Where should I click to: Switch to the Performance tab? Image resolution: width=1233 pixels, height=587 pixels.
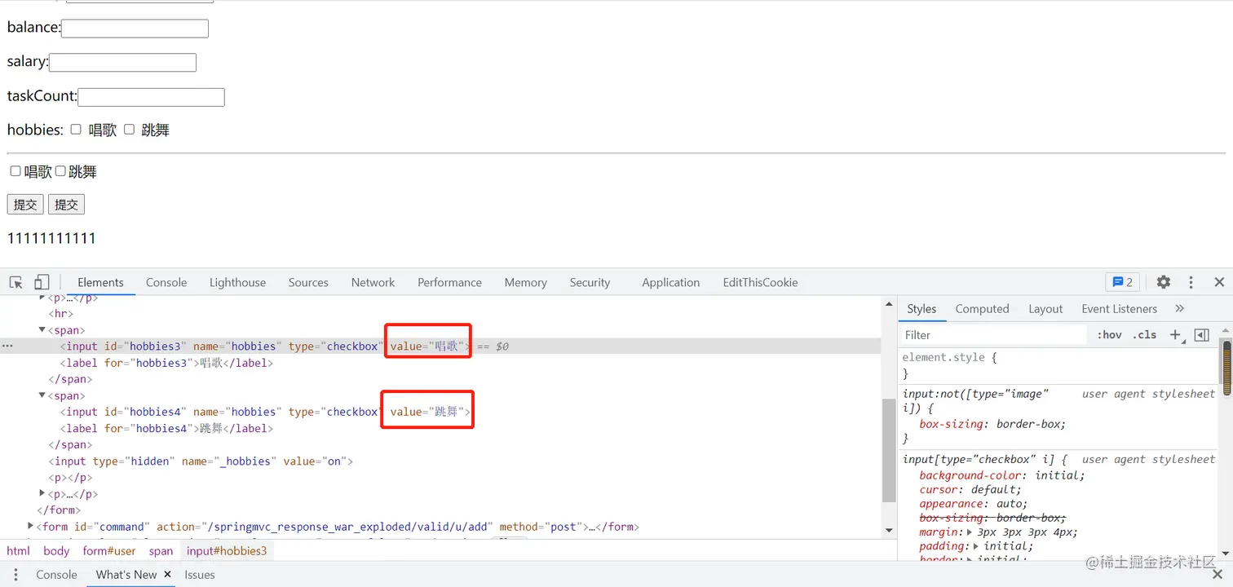point(449,282)
